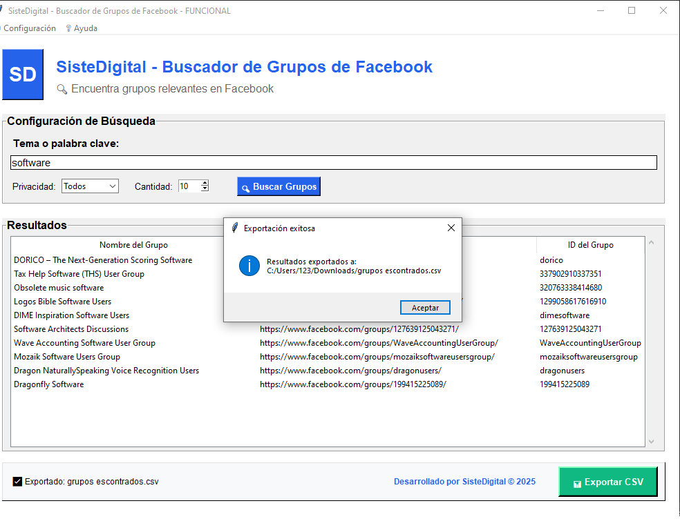This screenshot has width=680, height=530.
Task: Click ID 1299058617616910
Action: (572, 302)
